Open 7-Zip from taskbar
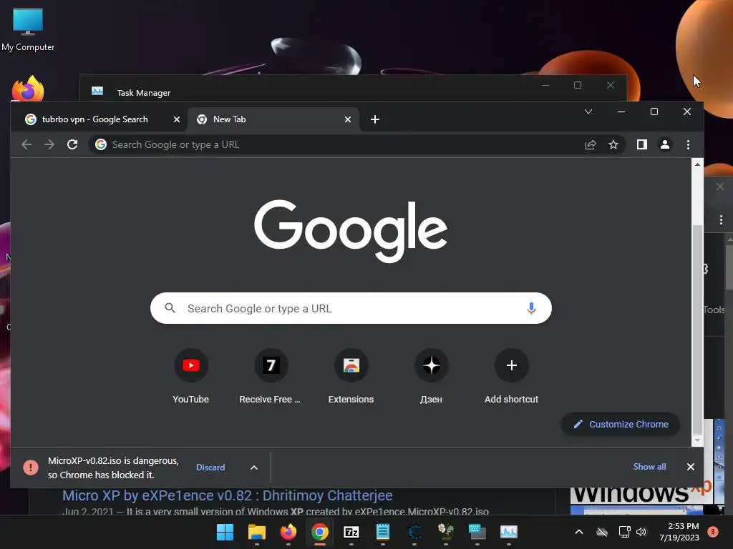The height and width of the screenshot is (549, 733). [x=351, y=532]
